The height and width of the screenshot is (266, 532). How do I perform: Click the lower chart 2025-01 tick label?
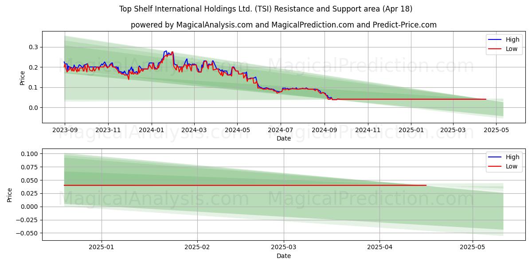(x=102, y=247)
